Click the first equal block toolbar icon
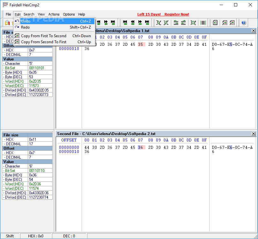The height and width of the screenshot is (239, 258). (125, 23)
